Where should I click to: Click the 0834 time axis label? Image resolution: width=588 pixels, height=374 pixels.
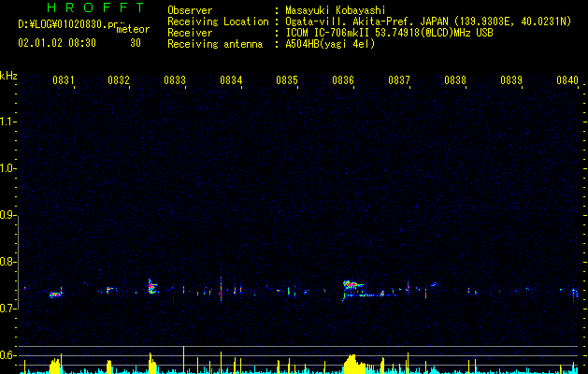pos(231,80)
